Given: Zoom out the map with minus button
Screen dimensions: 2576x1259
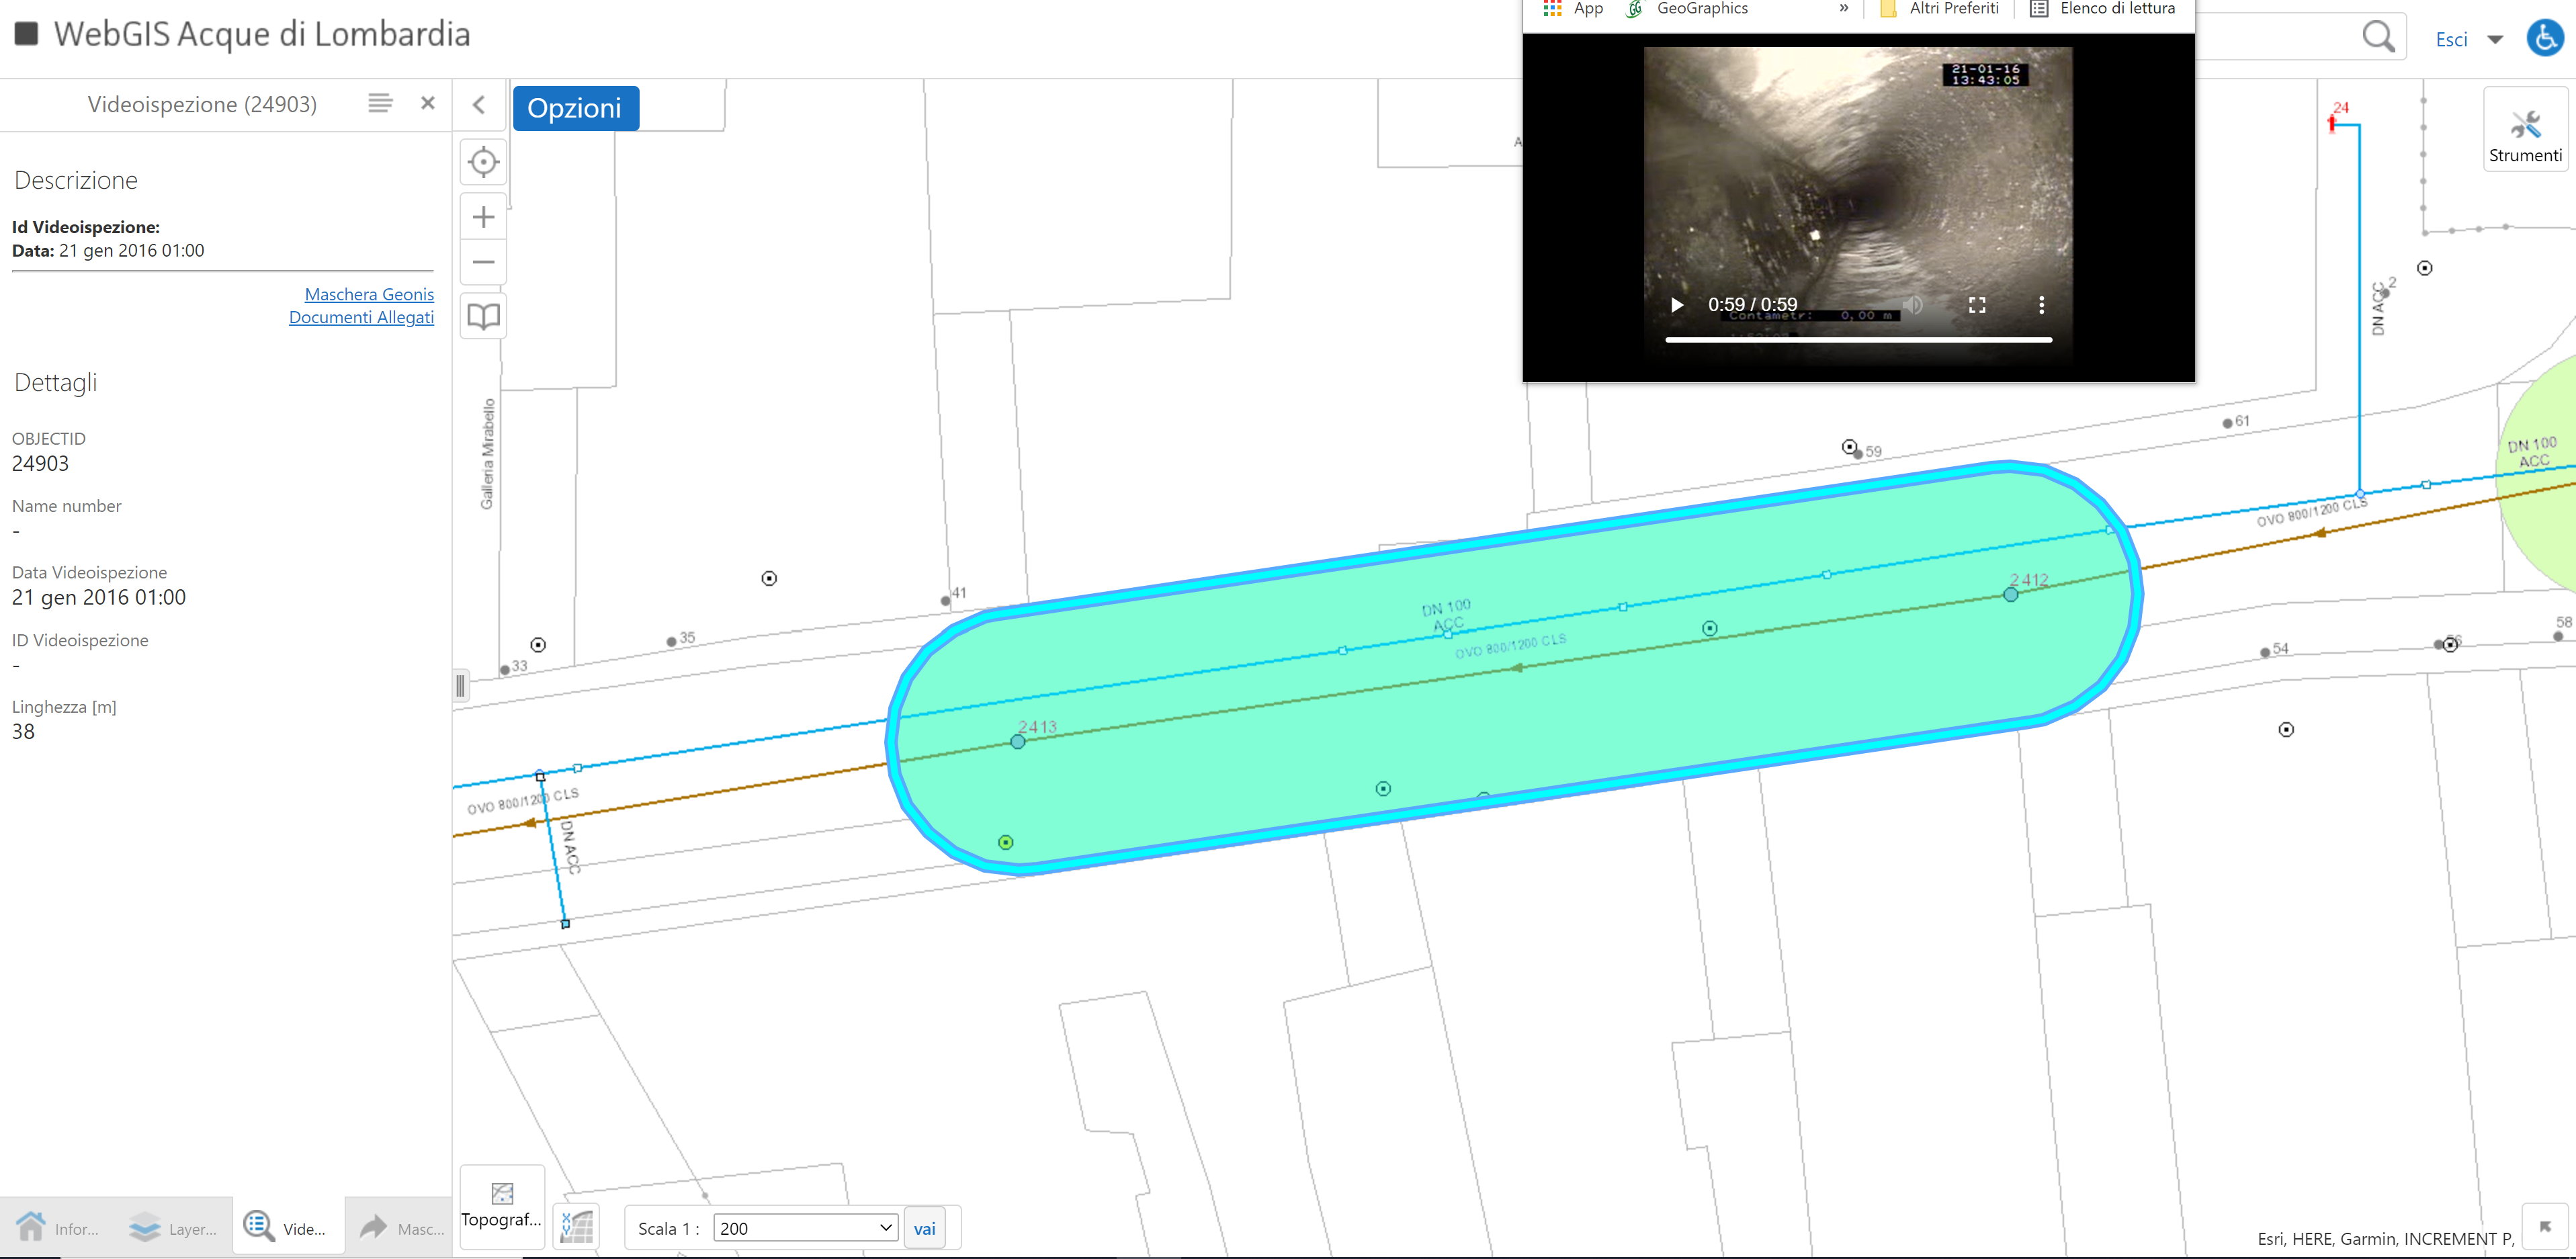Looking at the screenshot, I should click(x=483, y=262).
